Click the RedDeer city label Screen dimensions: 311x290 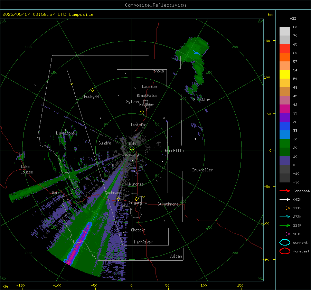coord(147,104)
